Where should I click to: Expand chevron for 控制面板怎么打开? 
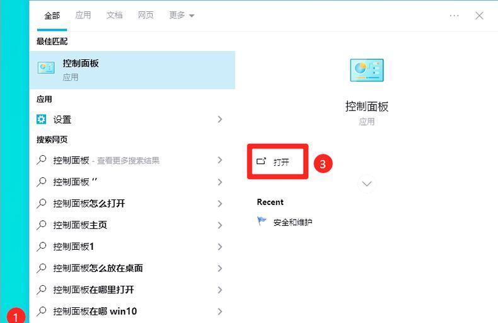[x=220, y=204]
